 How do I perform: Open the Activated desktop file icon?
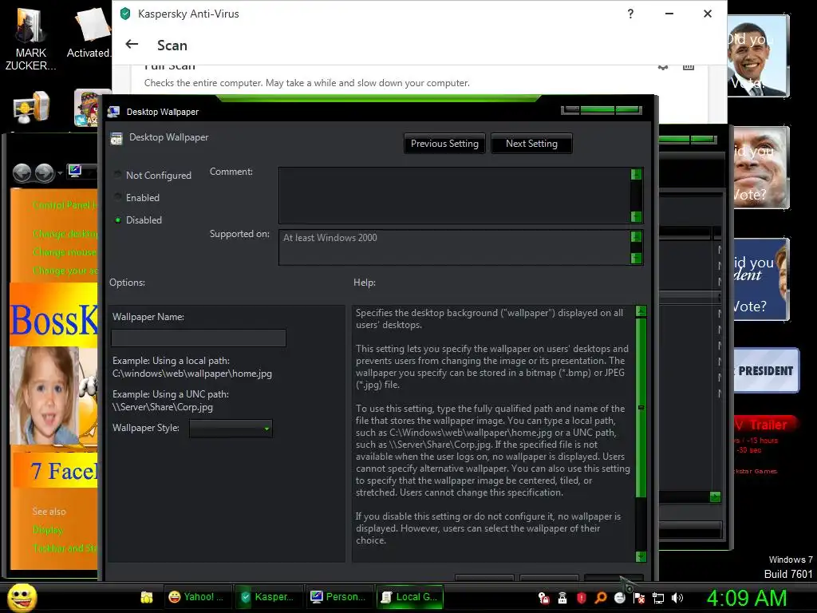(89, 32)
